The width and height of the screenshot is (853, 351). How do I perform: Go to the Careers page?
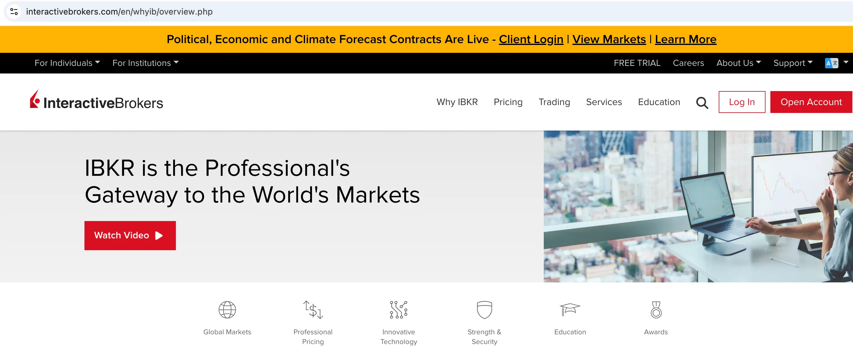coord(688,63)
